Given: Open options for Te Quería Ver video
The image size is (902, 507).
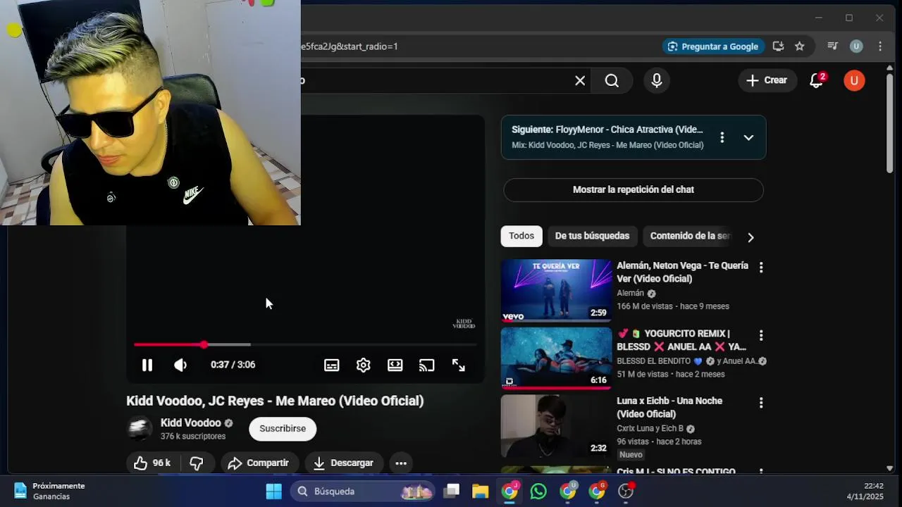Looking at the screenshot, I should pos(761,268).
